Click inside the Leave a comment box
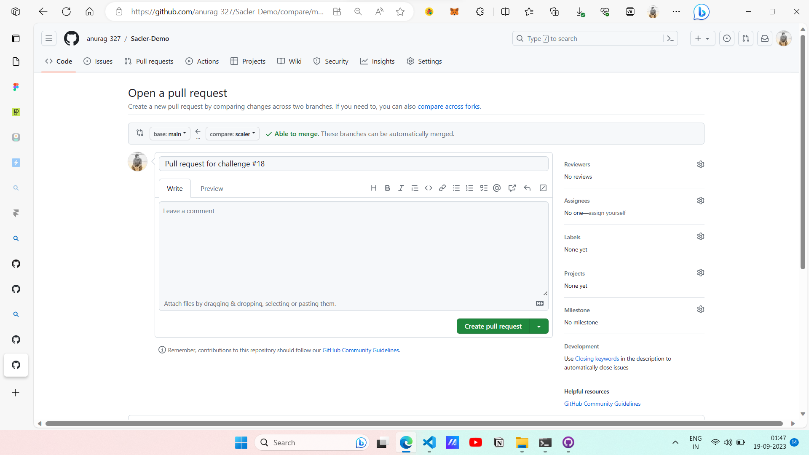The width and height of the screenshot is (809, 455). [354, 249]
